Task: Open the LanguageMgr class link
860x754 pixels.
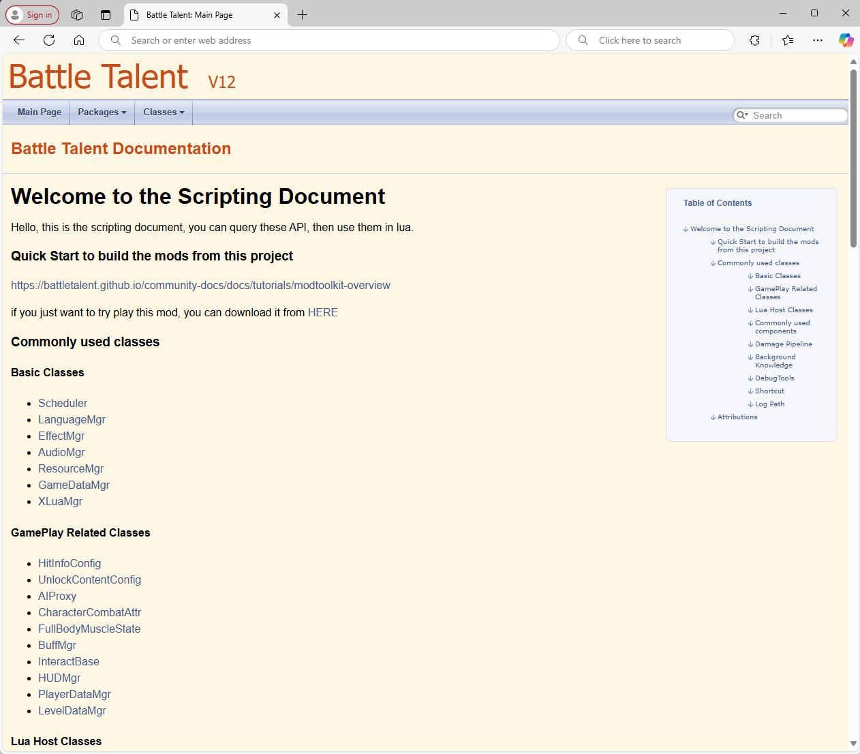Action: (72, 419)
